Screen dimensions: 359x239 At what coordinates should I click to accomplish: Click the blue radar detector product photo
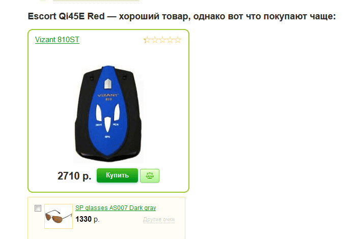108,114
